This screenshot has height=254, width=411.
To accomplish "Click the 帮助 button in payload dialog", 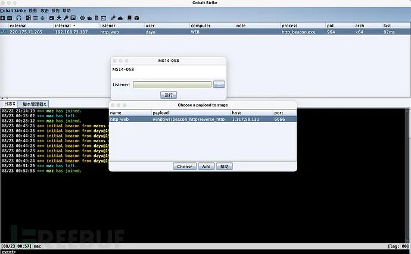I will pyautogui.click(x=224, y=167).
